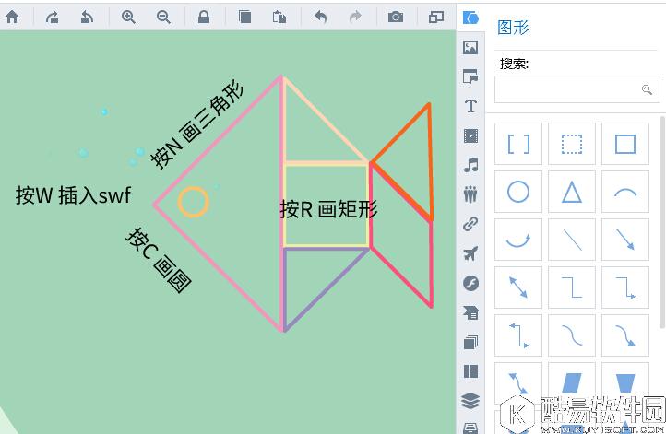The image size is (666, 434).
Task: Select the triangle shape
Action: 572,192
